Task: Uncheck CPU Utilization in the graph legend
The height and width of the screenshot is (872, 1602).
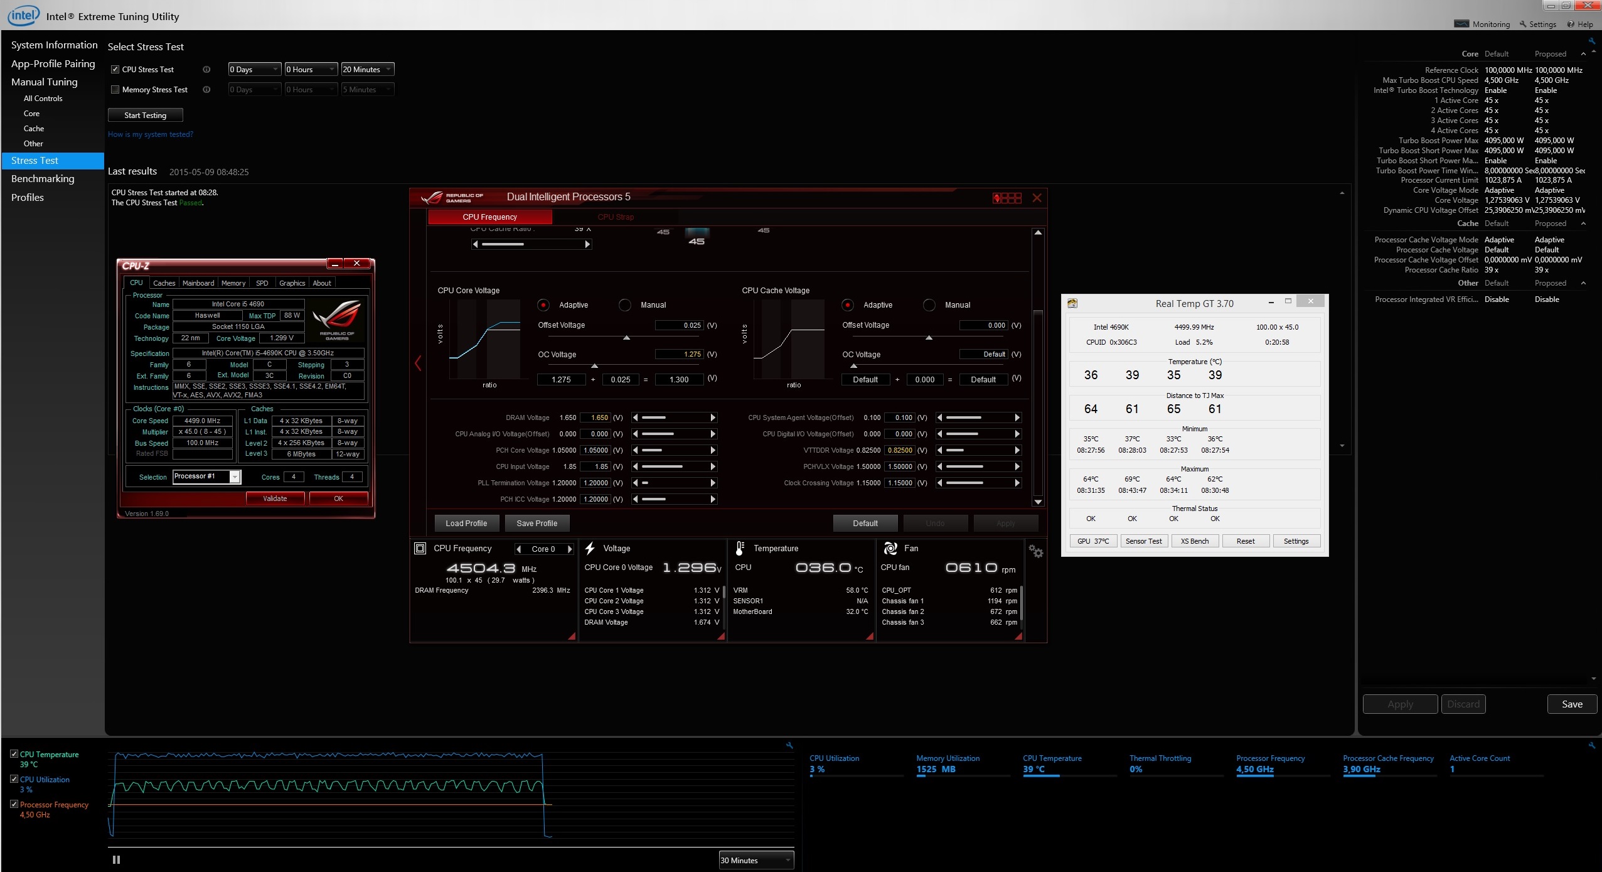Action: [14, 779]
